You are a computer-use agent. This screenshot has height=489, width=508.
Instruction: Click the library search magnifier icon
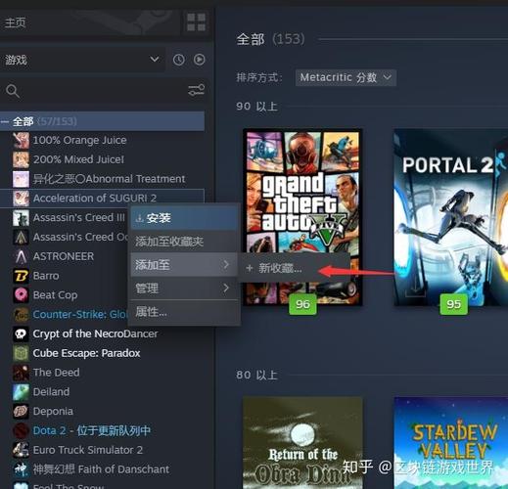tap(13, 91)
